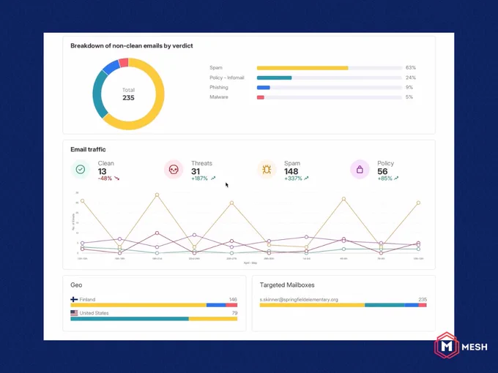This screenshot has height=373, width=498.
Task: Click the Policy count '56'
Action: pos(382,171)
